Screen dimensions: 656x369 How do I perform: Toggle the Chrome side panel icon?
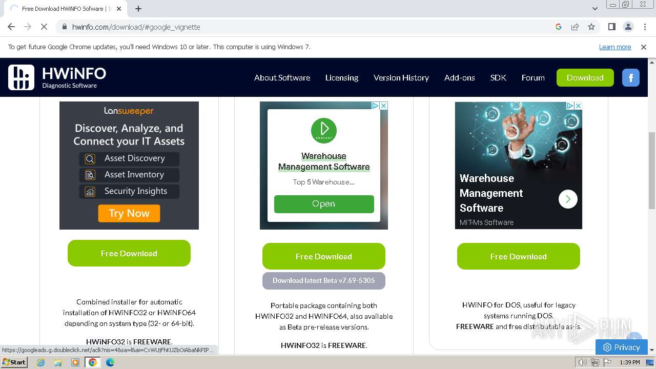point(611,27)
